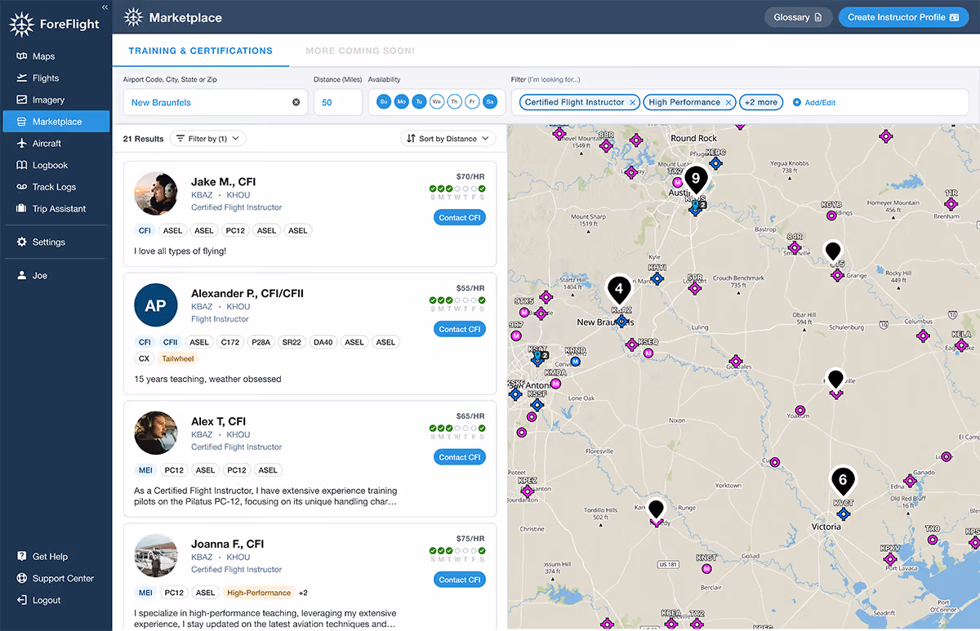Screen dimensions: 980x631
Task: Click the black map pin near Hallettsville
Action: point(835,380)
